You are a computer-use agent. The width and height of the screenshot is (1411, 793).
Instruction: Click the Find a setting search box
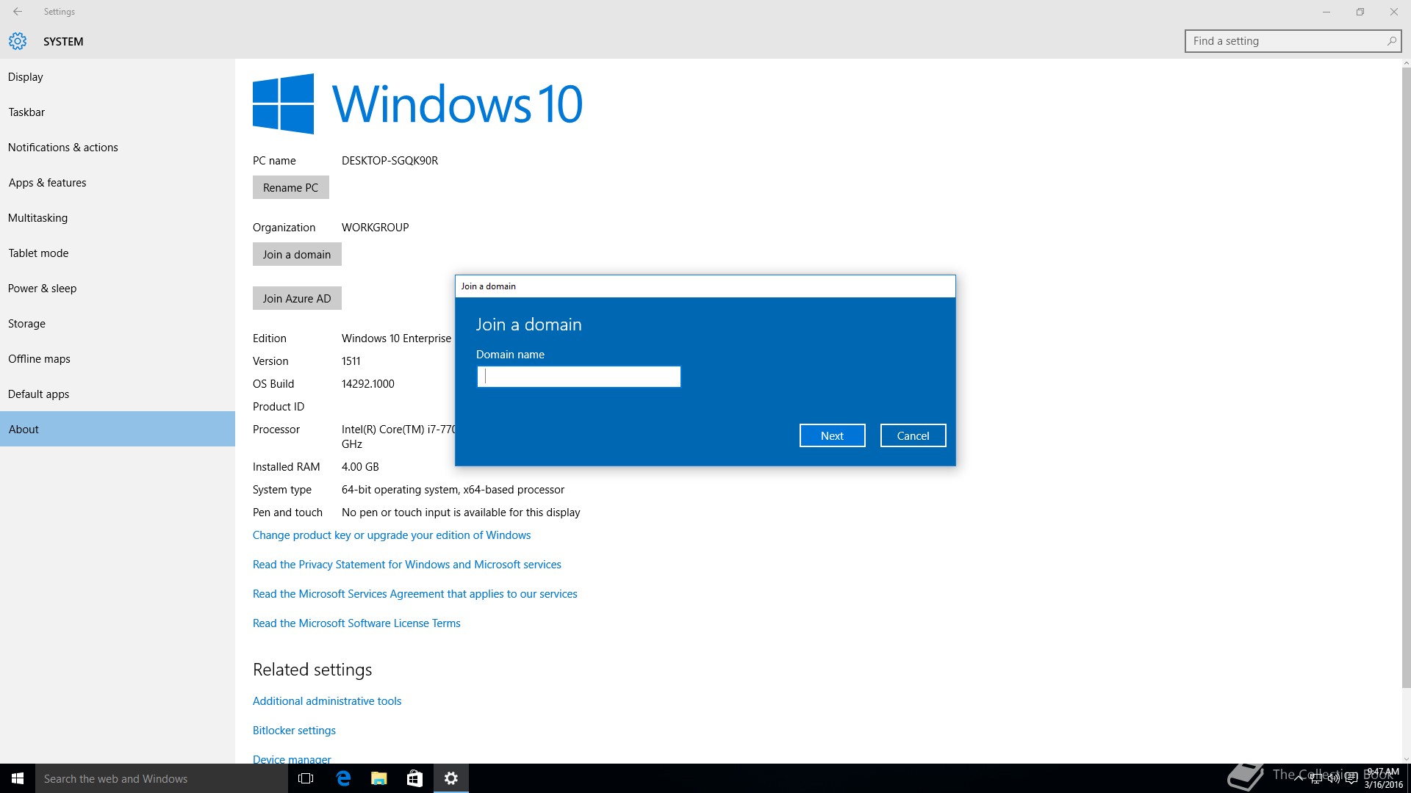[x=1293, y=41]
